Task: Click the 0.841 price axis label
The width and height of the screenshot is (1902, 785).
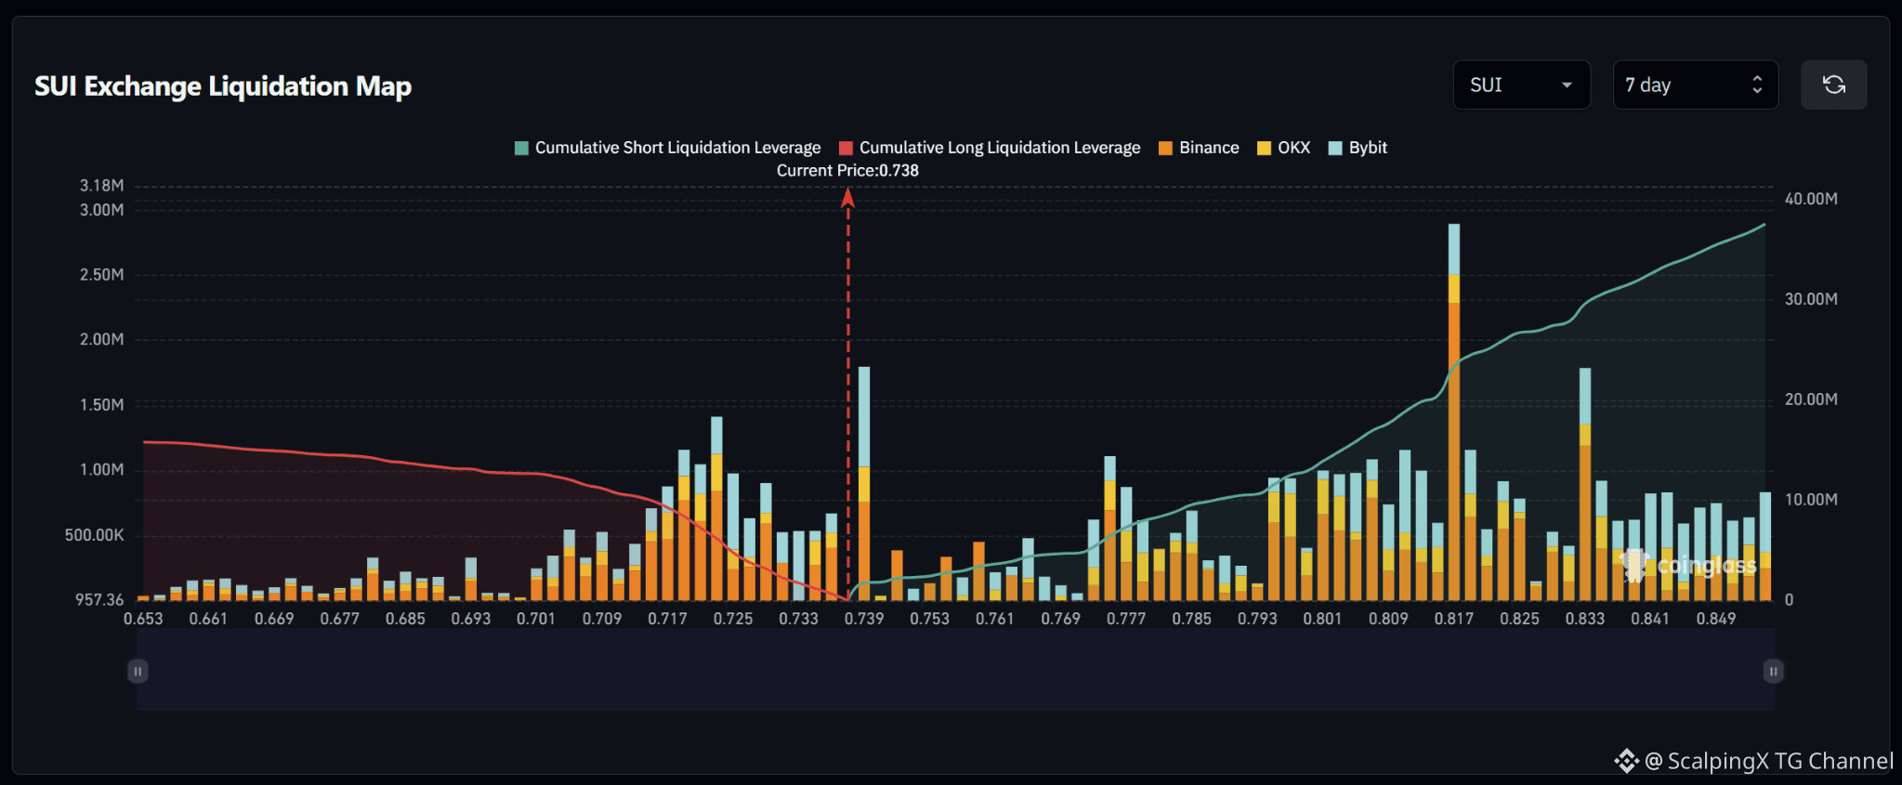Action: click(1650, 619)
